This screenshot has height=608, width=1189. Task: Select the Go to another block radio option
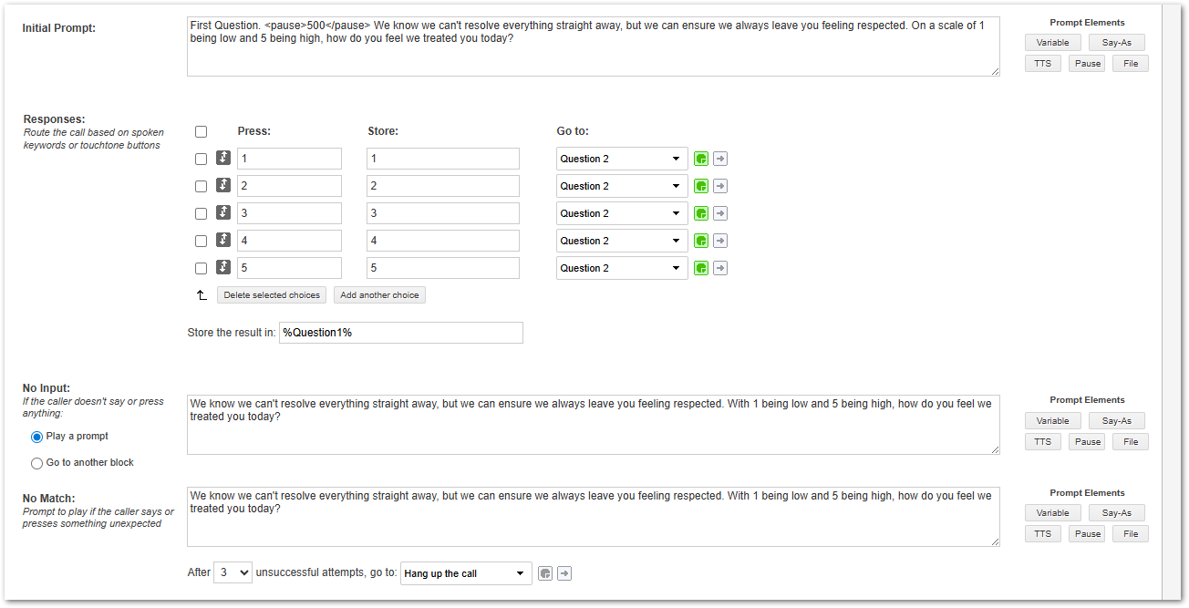tap(37, 463)
